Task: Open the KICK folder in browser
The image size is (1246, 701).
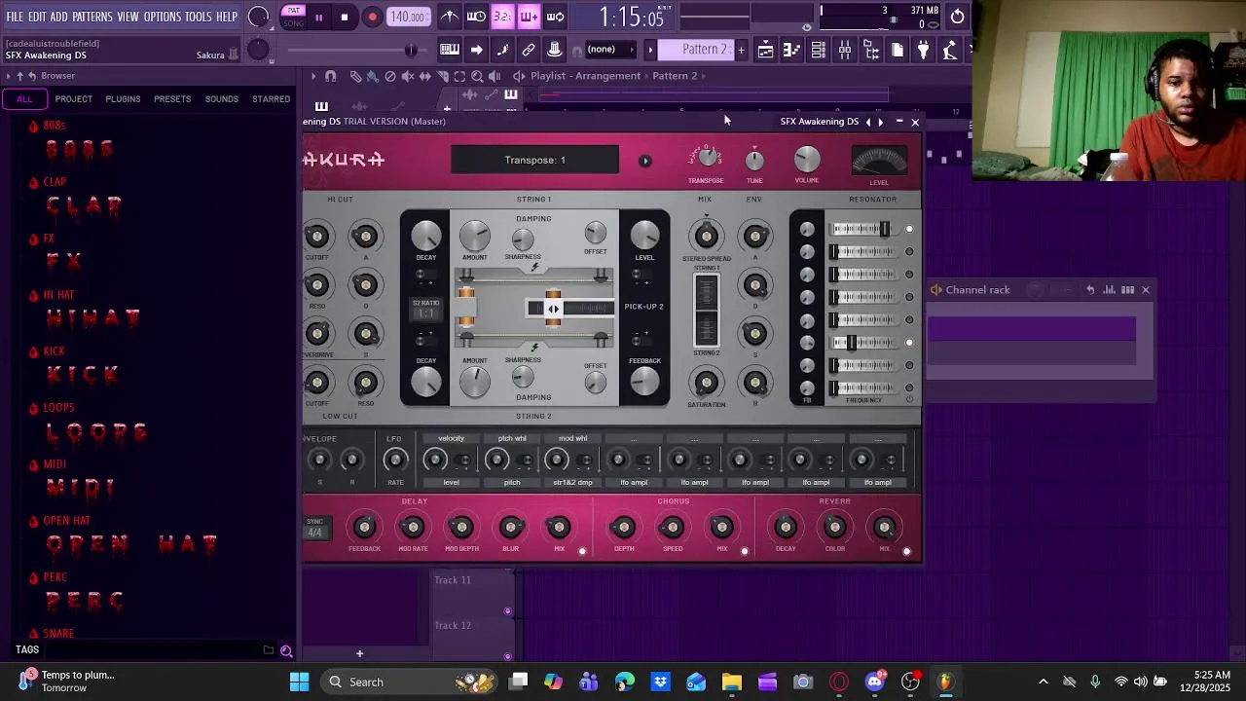Action: pyautogui.click(x=54, y=351)
